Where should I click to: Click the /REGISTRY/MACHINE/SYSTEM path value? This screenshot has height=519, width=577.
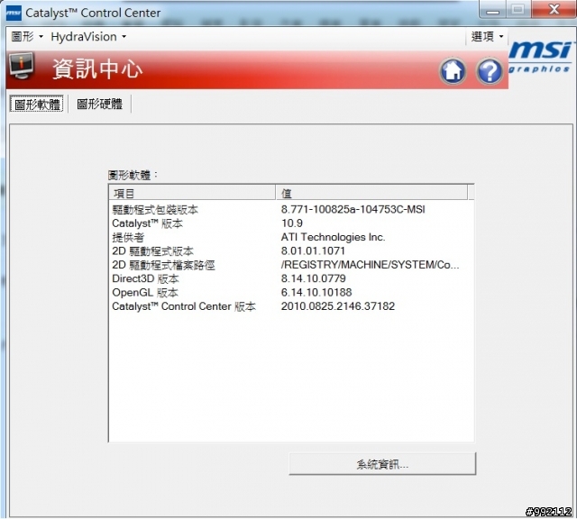(x=371, y=265)
